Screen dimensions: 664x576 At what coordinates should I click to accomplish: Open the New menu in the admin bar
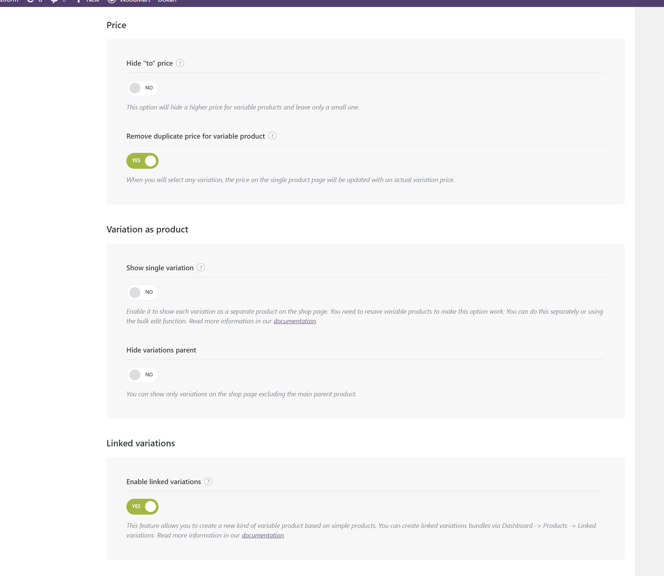(x=92, y=1)
